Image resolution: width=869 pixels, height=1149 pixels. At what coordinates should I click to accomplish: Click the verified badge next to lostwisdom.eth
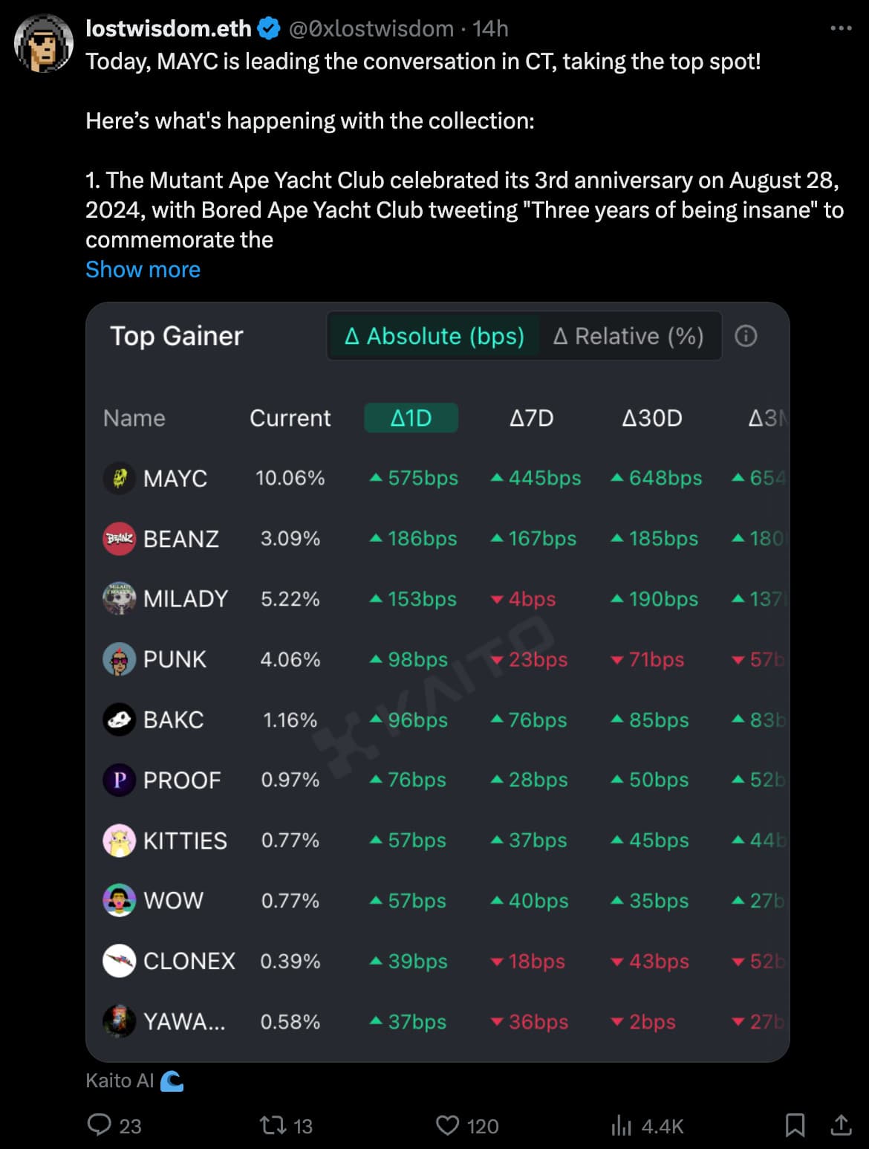pyautogui.click(x=269, y=28)
